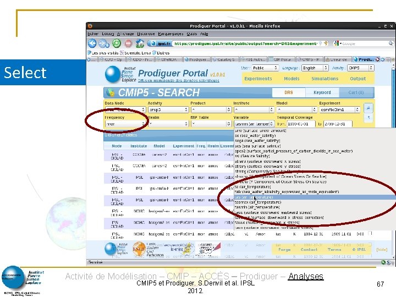
Task: Open the Marque-pages menu
Action: click(x=170, y=34)
